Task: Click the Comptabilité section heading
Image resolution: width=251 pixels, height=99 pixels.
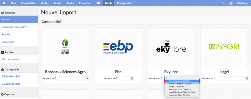Action: 51,22
